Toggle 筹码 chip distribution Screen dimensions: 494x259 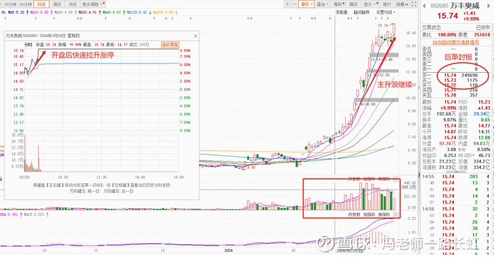[338, 4]
